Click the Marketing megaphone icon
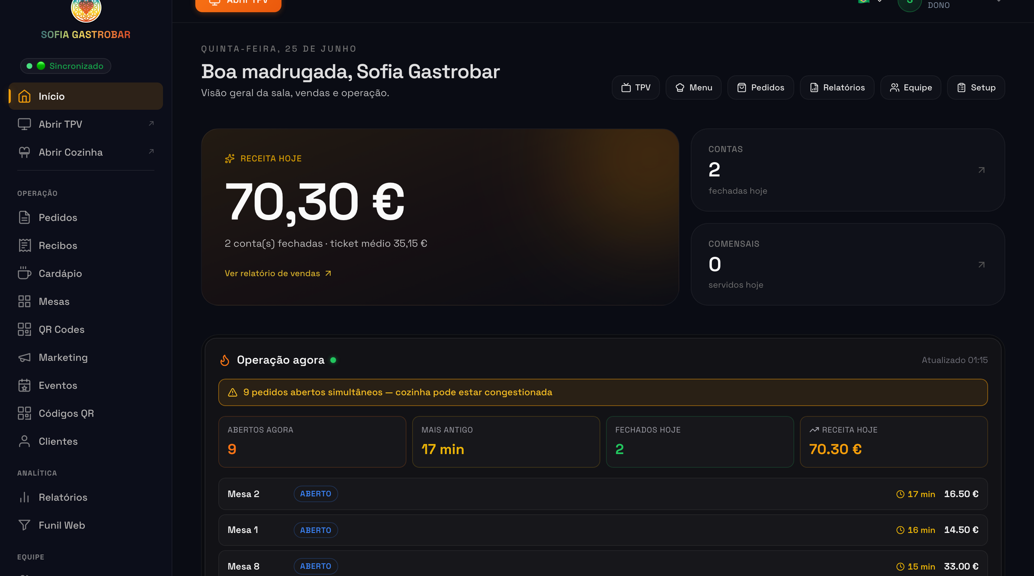The image size is (1034, 576). [24, 357]
